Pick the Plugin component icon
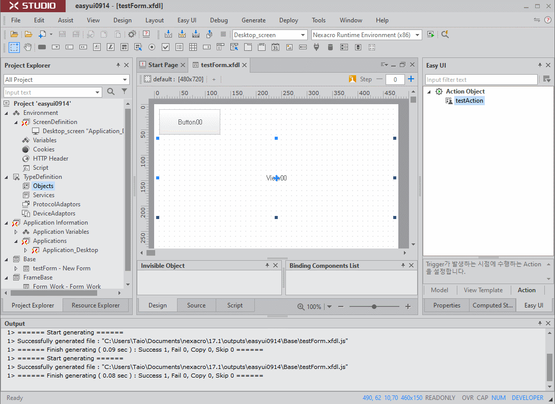The image size is (555, 404). [x=316, y=47]
